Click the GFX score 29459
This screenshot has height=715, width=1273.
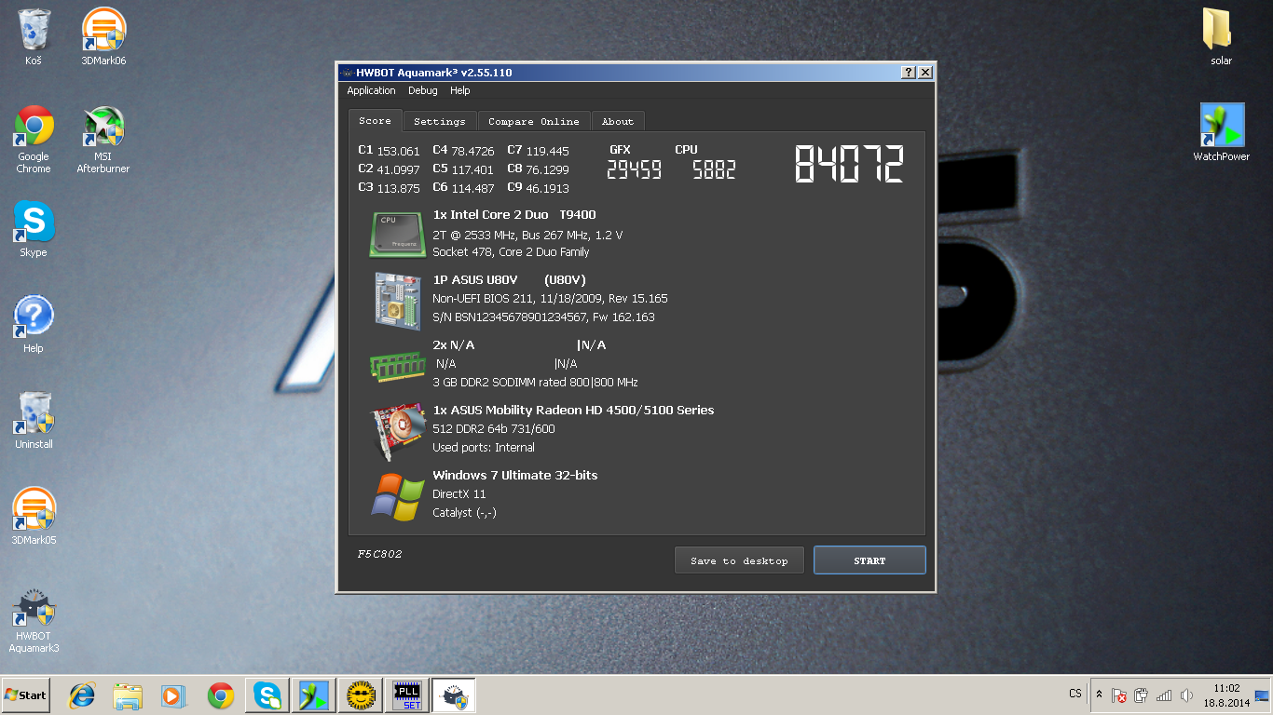(x=634, y=169)
